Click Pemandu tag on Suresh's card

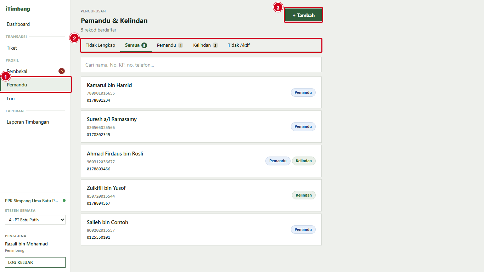303,126
